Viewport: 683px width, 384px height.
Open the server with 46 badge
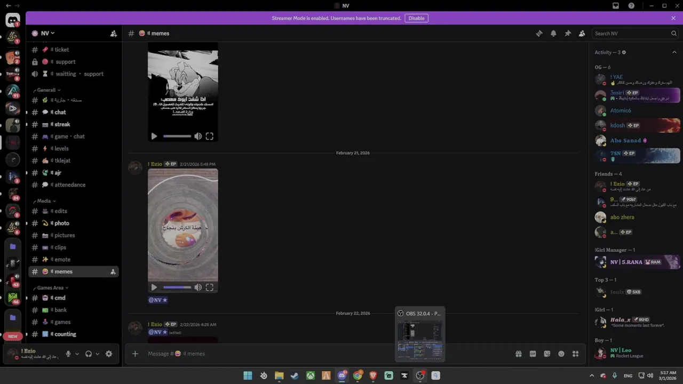(x=13, y=298)
